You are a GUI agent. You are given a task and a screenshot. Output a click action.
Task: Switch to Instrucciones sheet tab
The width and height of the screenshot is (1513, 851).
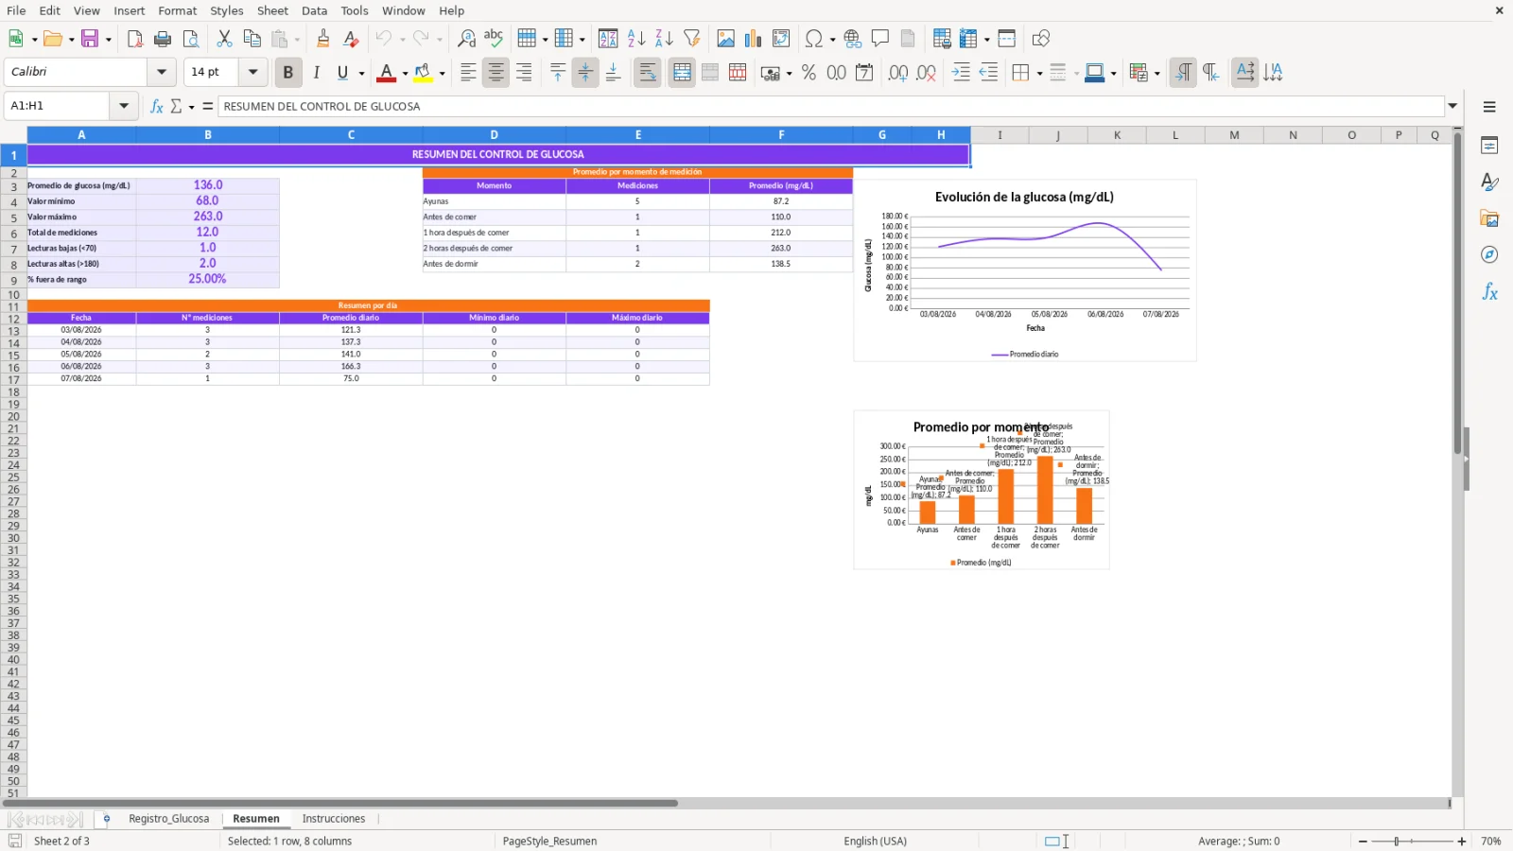pyautogui.click(x=333, y=819)
